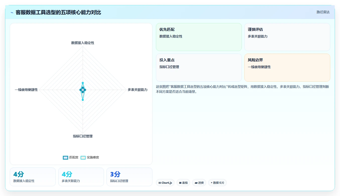Open the 谨慎评估 card
This screenshot has height=196, width=340.
point(287,37)
